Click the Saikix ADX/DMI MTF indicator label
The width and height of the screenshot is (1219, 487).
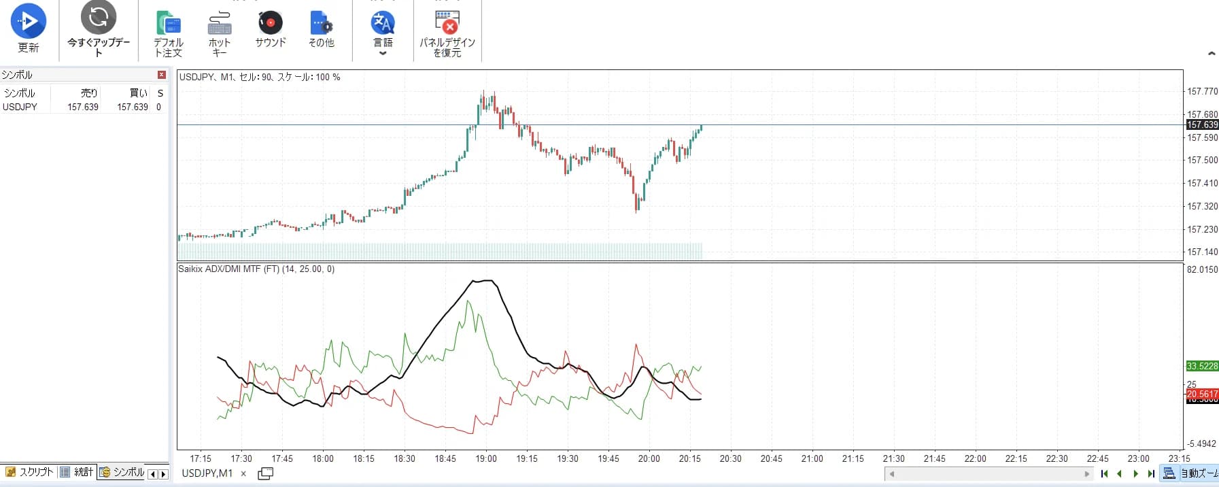pyautogui.click(x=256, y=269)
